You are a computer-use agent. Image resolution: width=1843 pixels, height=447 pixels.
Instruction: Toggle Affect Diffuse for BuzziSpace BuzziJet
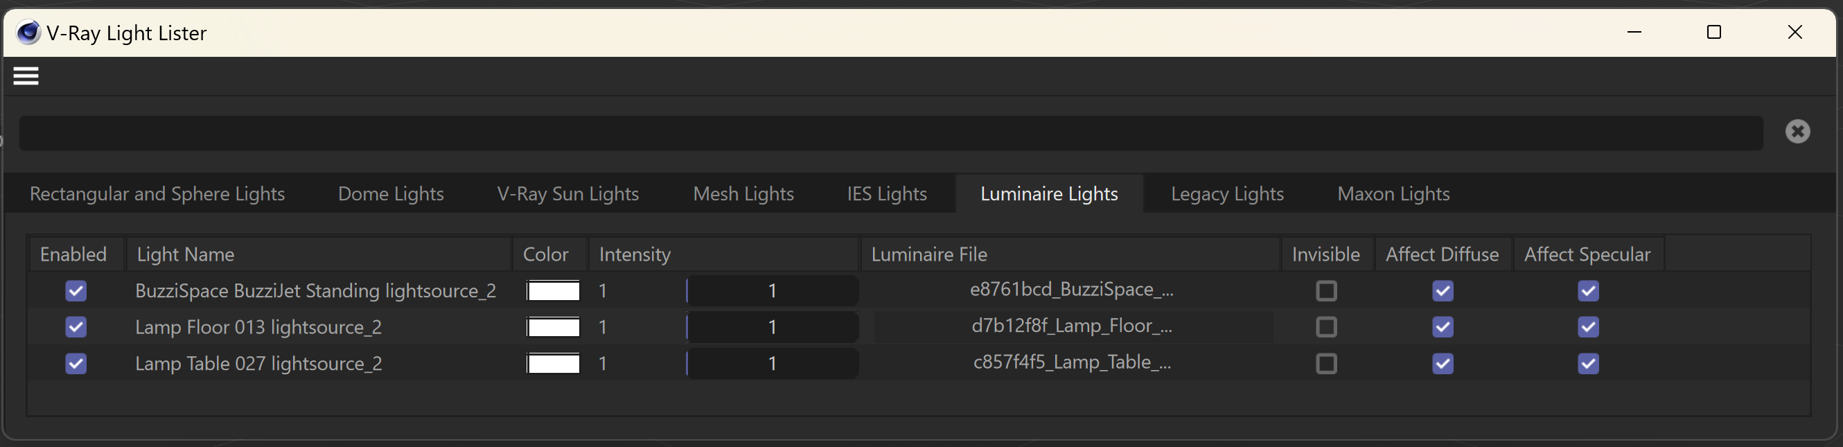pyautogui.click(x=1443, y=291)
